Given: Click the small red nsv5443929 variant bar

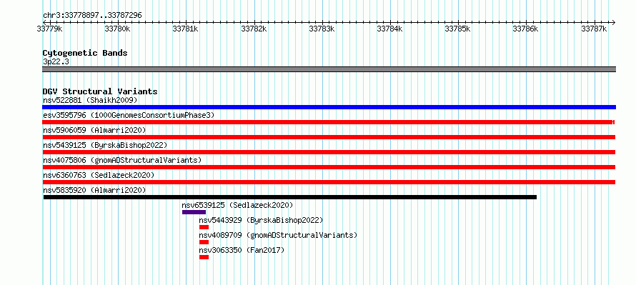Looking at the screenshot, I should pos(204,227).
